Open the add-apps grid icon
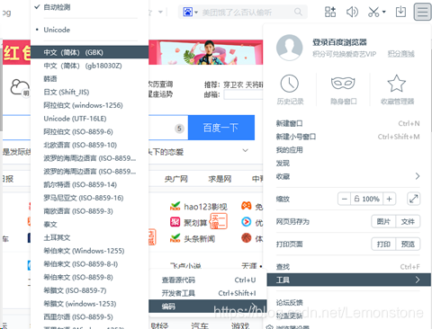 pyautogui.click(x=330, y=12)
